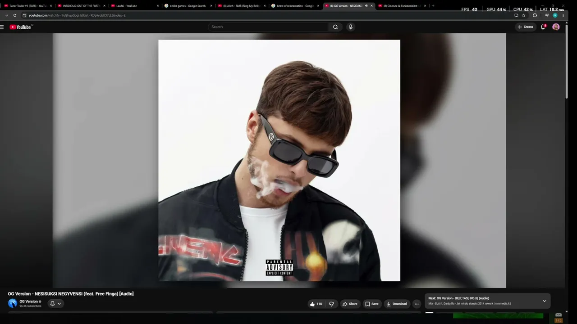Close the emika games Google Search tab

[x=211, y=6]
